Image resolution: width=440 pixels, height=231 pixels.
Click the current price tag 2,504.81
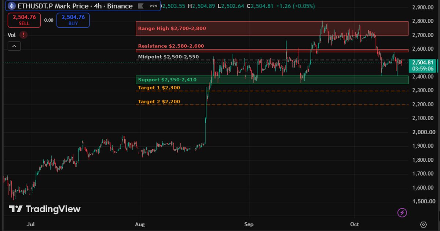point(423,65)
